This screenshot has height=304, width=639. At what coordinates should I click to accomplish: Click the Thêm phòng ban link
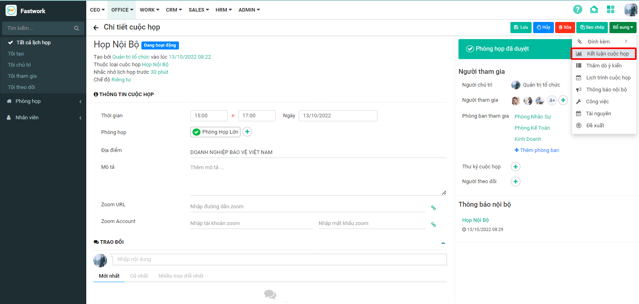click(x=537, y=150)
